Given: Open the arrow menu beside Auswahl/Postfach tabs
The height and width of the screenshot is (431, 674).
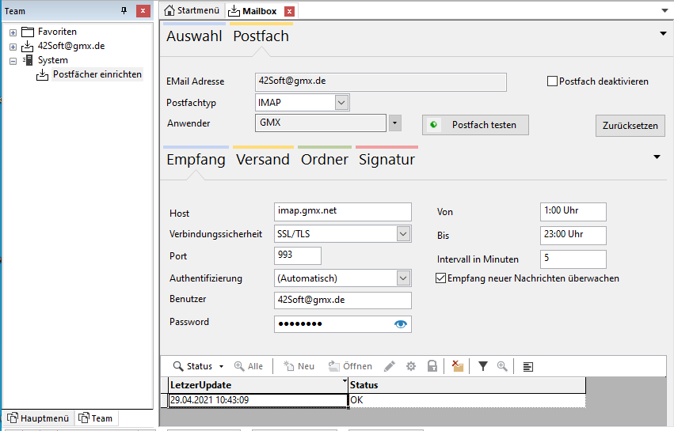Looking at the screenshot, I should [x=663, y=33].
